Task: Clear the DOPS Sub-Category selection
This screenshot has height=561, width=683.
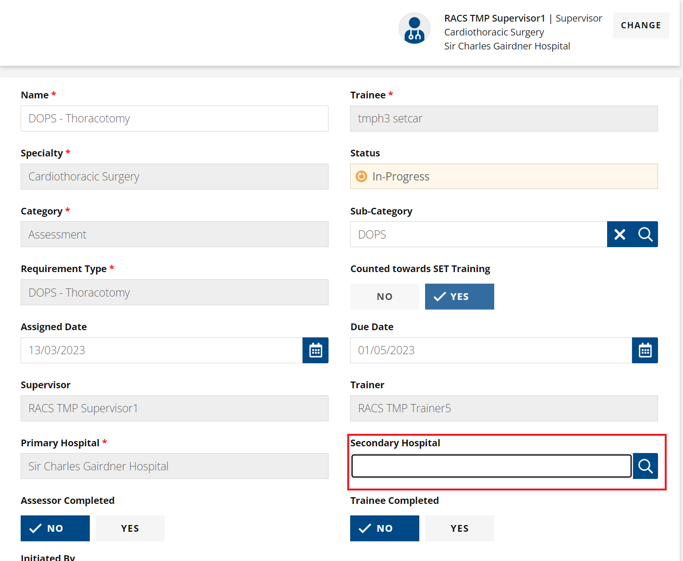Action: click(619, 234)
